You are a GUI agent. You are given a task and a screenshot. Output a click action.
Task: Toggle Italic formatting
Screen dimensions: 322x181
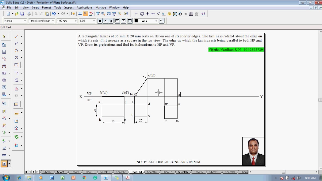click(x=105, y=21)
